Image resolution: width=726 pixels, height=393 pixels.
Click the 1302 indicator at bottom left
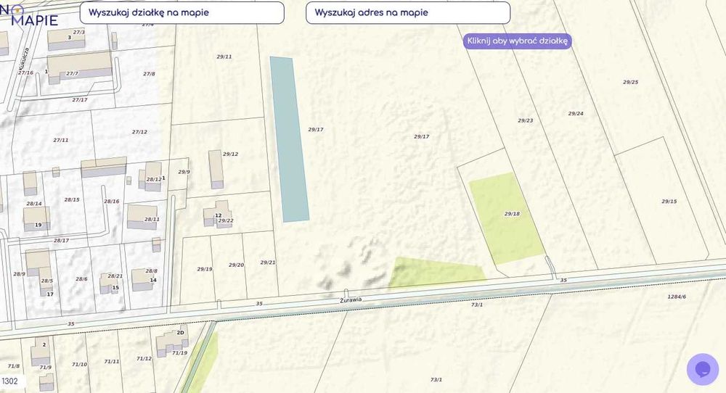coord(10,381)
